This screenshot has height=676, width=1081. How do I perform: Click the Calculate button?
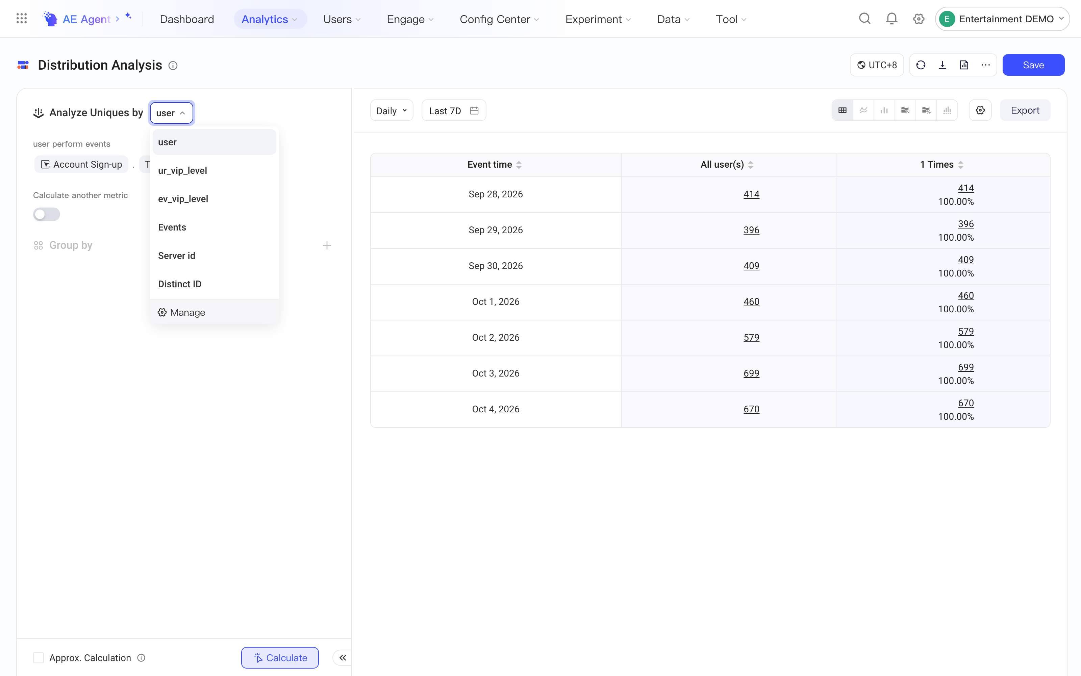280,658
